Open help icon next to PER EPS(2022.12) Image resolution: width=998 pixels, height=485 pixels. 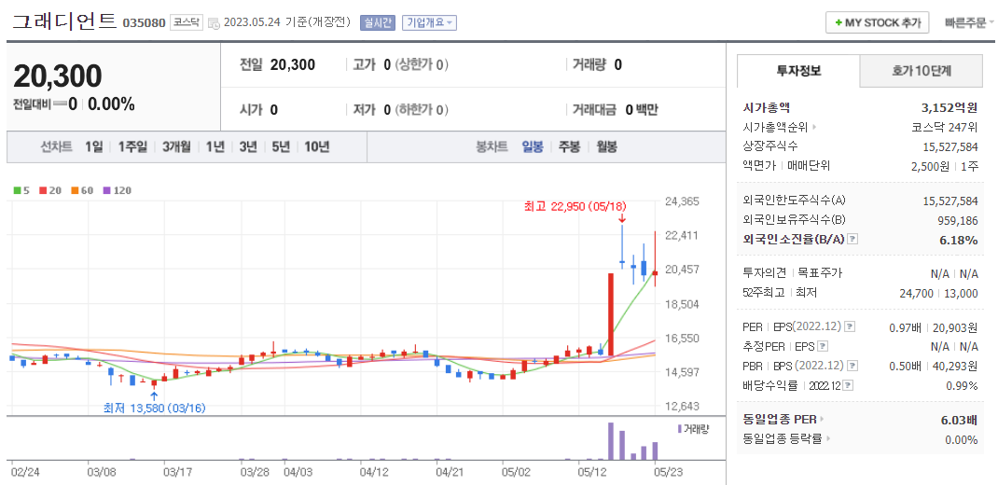tap(849, 327)
